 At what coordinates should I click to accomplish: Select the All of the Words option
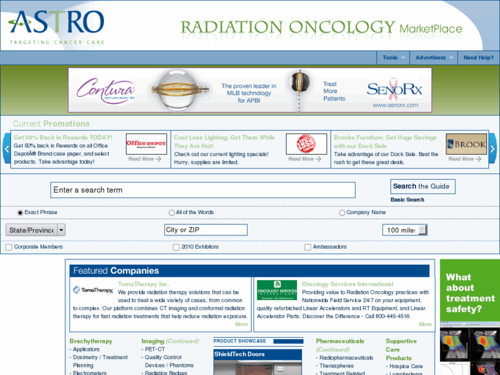click(x=171, y=213)
